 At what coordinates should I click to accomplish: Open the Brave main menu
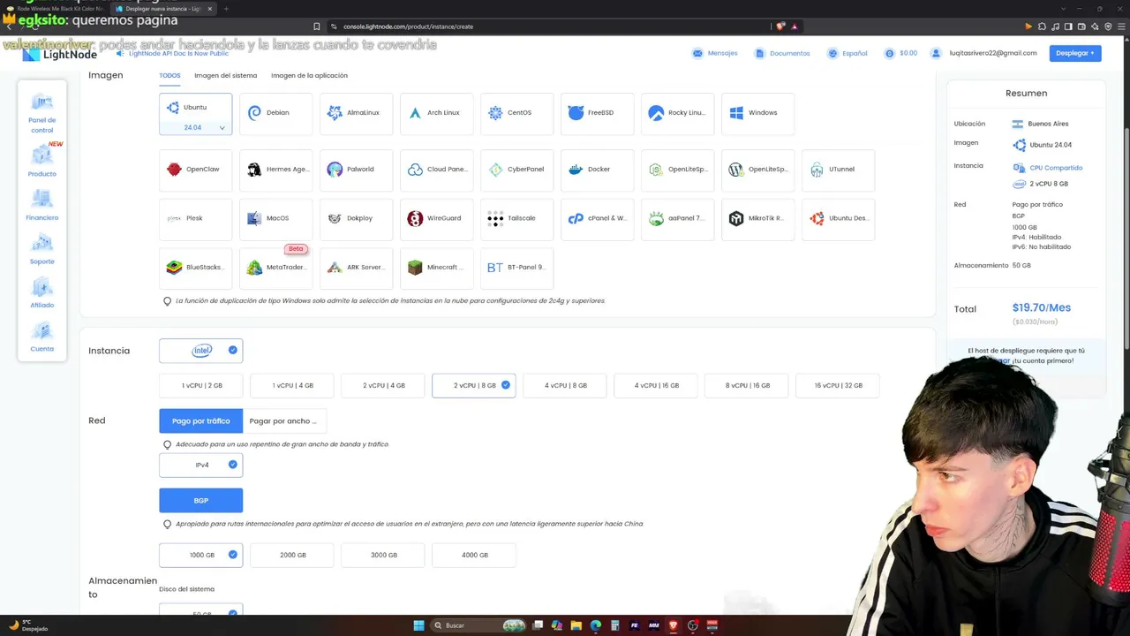[1122, 26]
